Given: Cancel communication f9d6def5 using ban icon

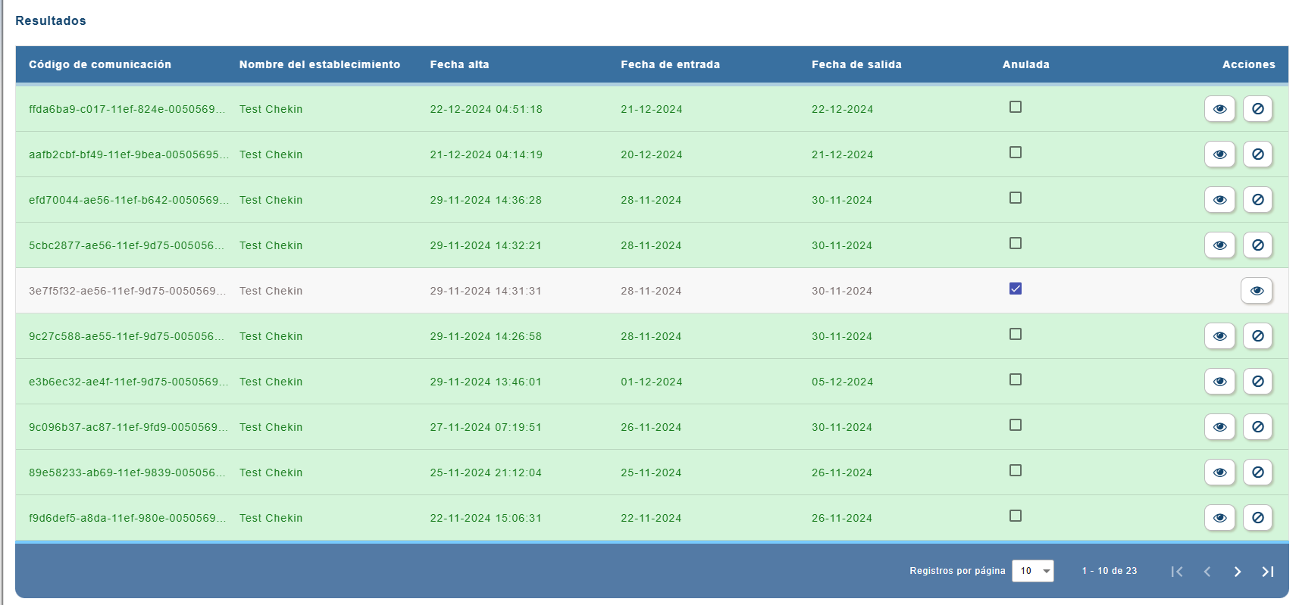Looking at the screenshot, I should click(x=1257, y=518).
